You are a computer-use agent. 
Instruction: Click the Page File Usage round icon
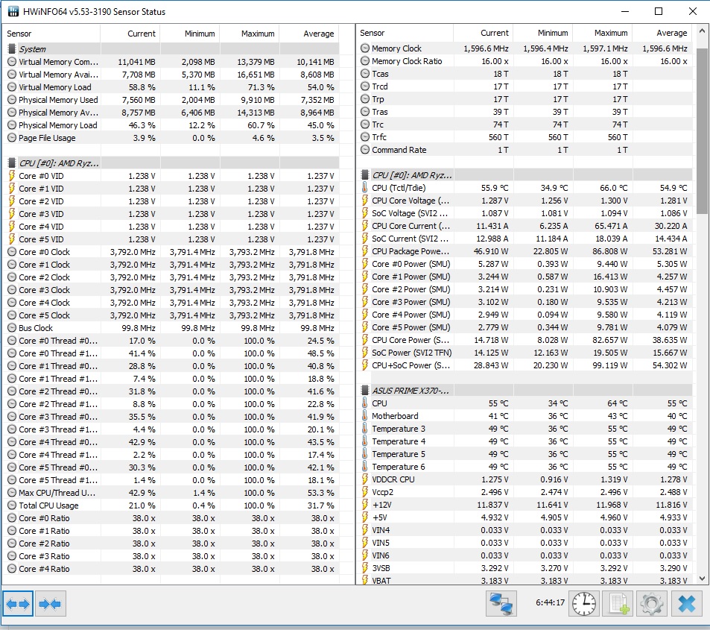[x=12, y=138]
